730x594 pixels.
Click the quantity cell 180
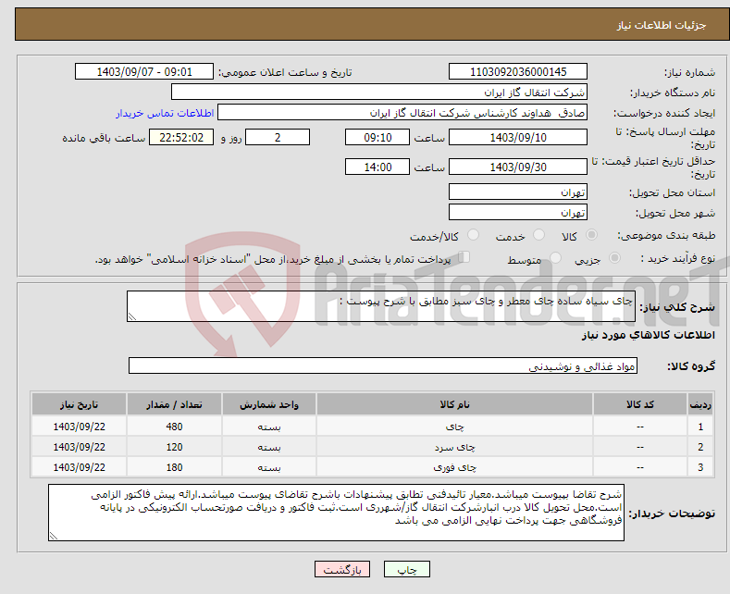(x=174, y=467)
